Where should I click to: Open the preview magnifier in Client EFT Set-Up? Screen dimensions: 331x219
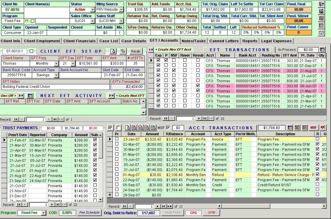click(x=113, y=51)
